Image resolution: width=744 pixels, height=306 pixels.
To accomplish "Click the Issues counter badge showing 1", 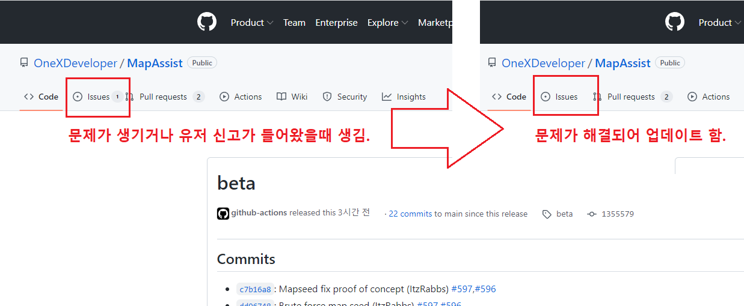I will click(x=117, y=97).
